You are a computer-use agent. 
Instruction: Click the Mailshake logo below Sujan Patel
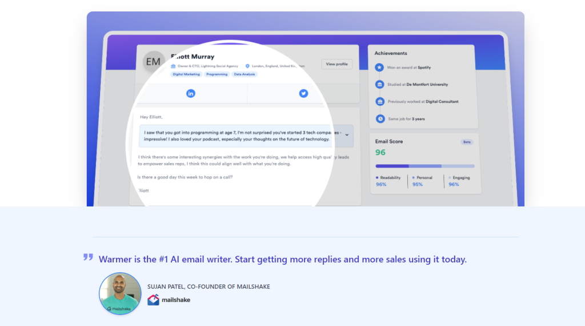(169, 300)
